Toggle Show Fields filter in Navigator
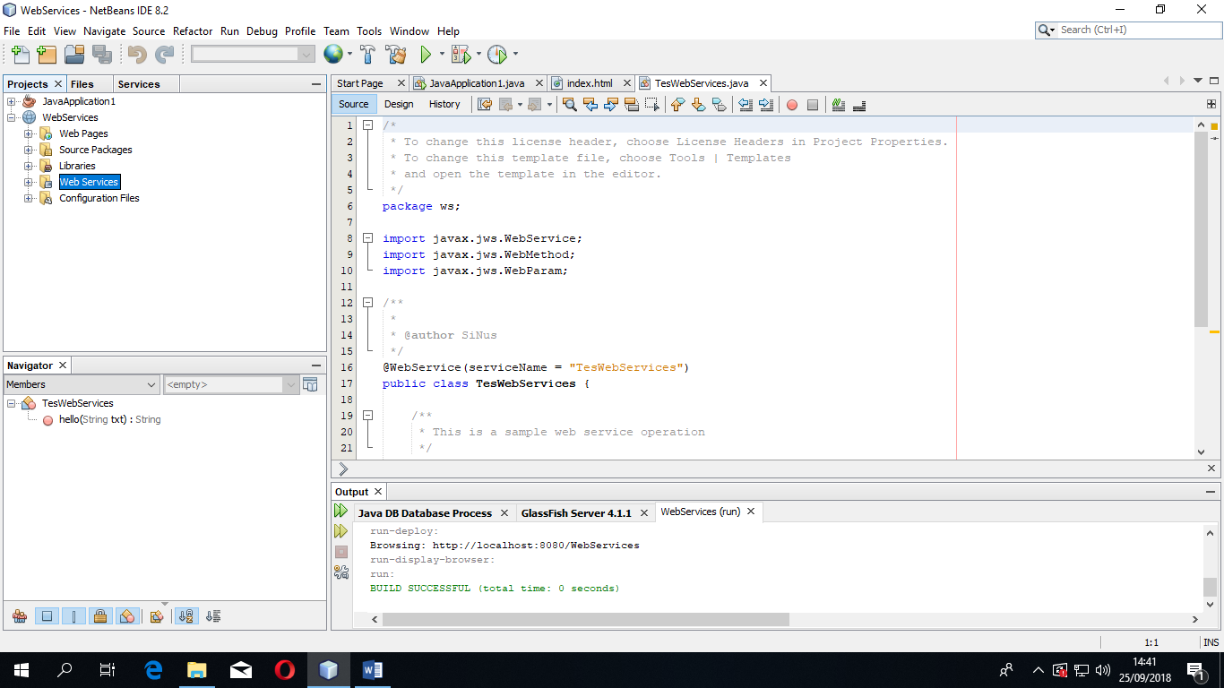This screenshot has width=1224, height=688. [x=47, y=616]
